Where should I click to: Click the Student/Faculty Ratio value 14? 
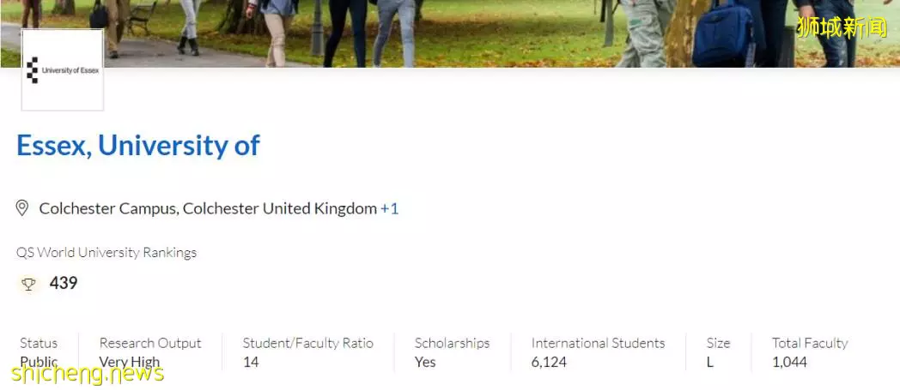pos(250,362)
